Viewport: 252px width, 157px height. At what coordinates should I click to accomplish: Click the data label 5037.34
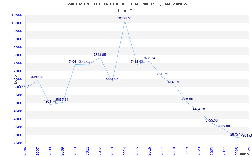62,100
